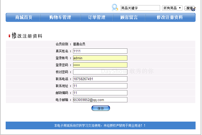Click the empty 核对密码 field

(x=100, y=72)
